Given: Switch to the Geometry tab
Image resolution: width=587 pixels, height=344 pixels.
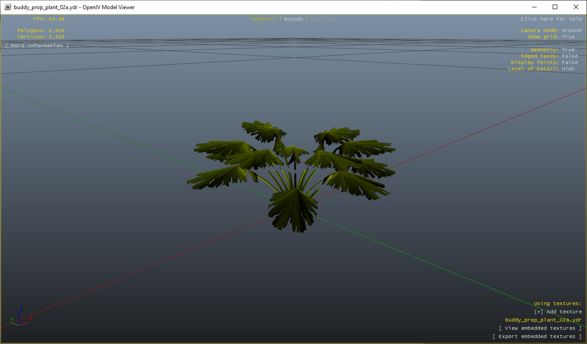Looking at the screenshot, I should point(263,19).
